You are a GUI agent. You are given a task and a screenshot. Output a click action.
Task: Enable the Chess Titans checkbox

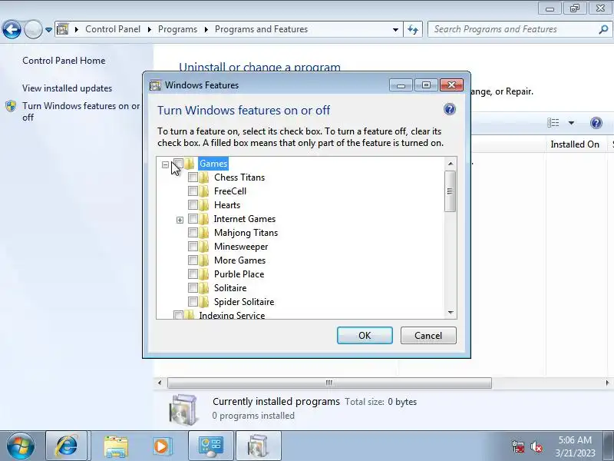193,177
